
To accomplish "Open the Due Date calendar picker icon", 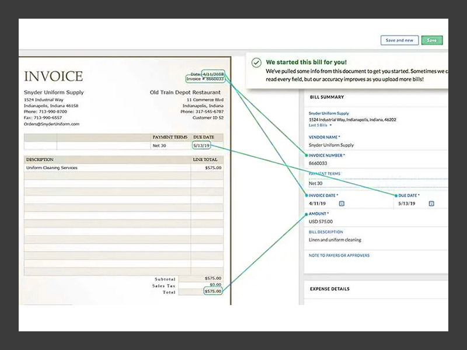I will coord(431,204).
